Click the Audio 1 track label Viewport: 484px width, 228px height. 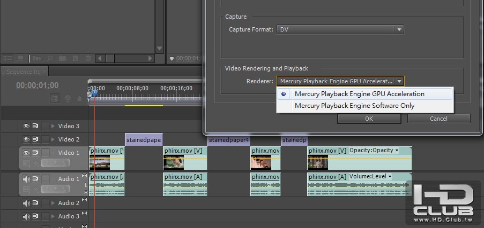pyautogui.click(x=69, y=179)
